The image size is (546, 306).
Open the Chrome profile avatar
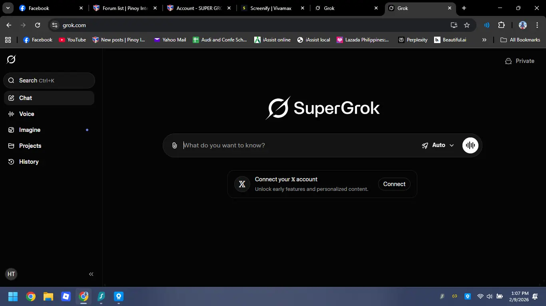point(523,25)
